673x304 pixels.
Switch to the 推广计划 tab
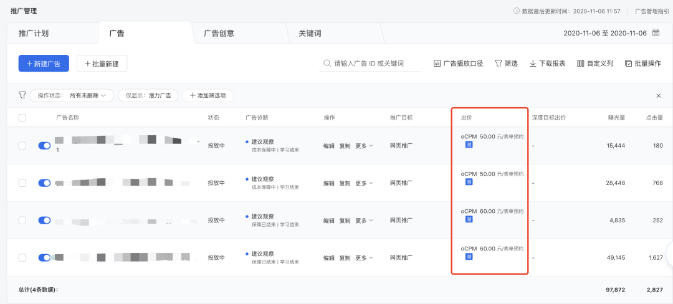(34, 34)
